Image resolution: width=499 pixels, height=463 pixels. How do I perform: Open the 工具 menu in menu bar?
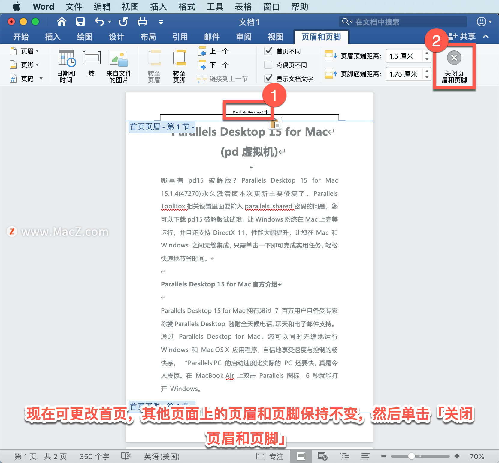[215, 6]
